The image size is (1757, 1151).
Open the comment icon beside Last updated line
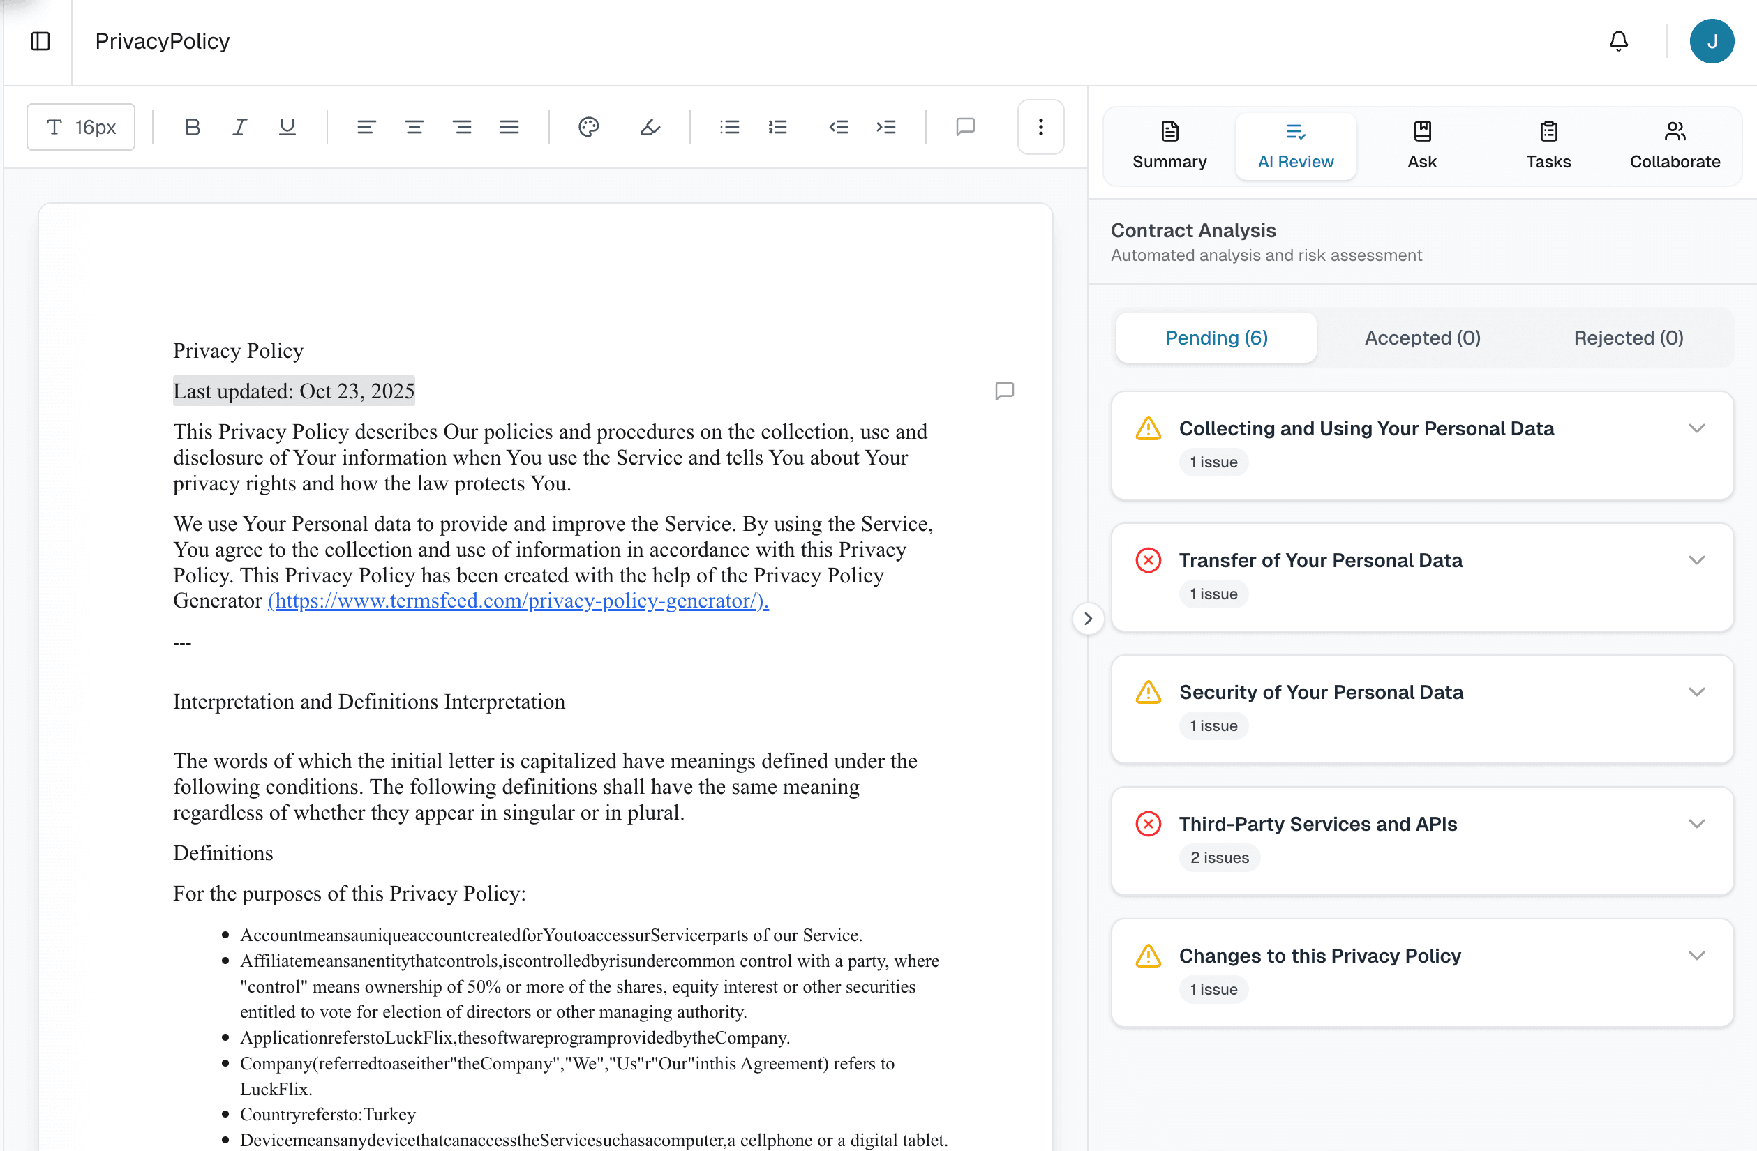(x=1004, y=391)
